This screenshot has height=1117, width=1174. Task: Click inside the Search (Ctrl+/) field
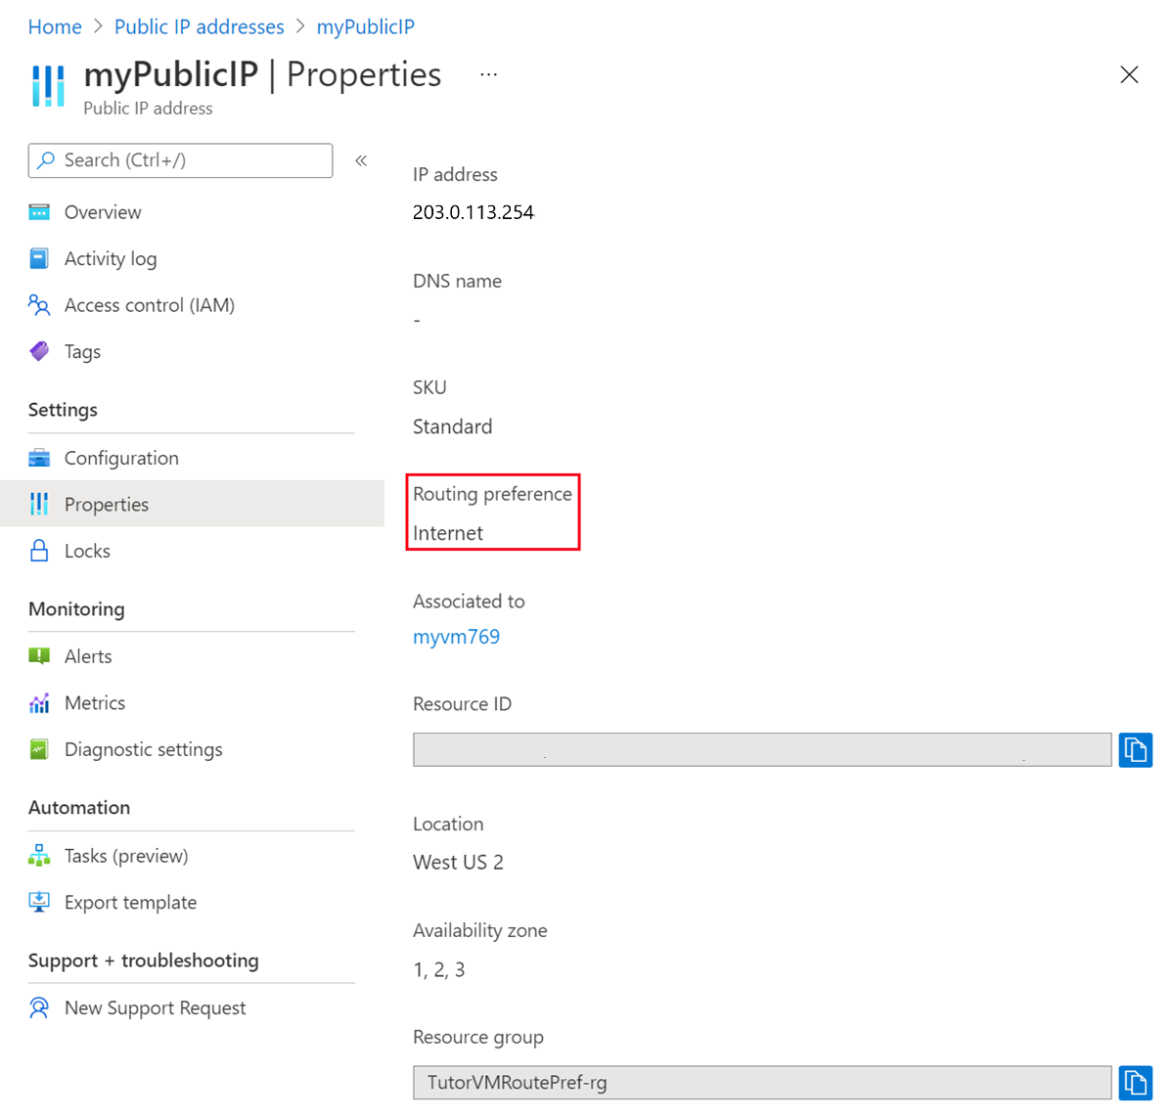[x=180, y=159]
